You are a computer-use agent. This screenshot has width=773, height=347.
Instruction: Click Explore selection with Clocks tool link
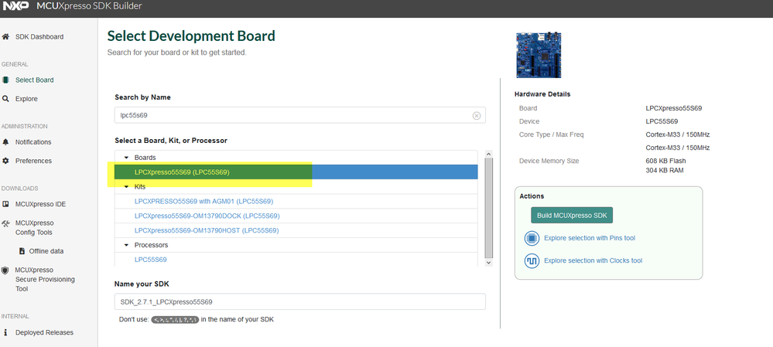click(x=593, y=261)
